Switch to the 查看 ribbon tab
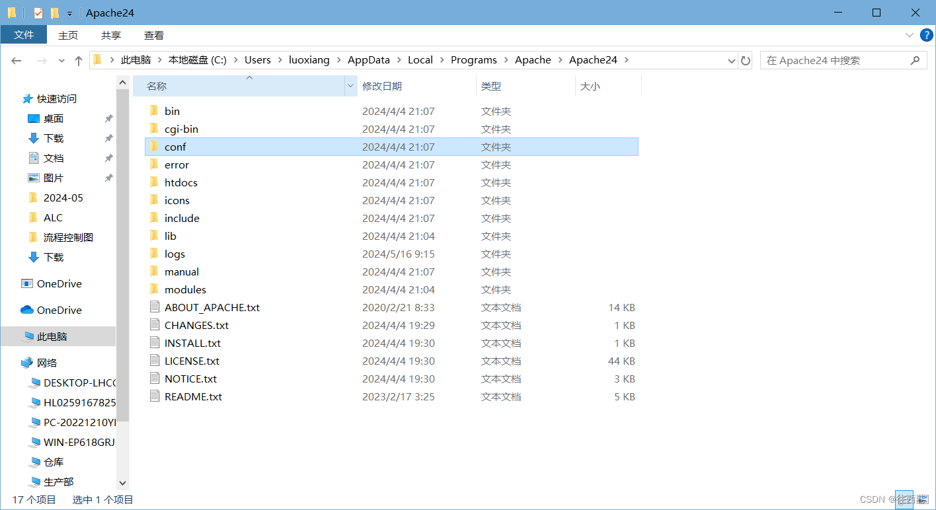Viewport: 936px width, 510px height. pos(154,35)
